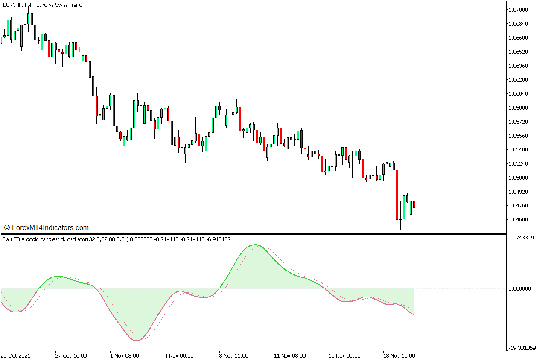Viewport: 536px width, 361px height.
Task: Select the Blau T3 ergodic oscillator label
Action: tap(116, 239)
